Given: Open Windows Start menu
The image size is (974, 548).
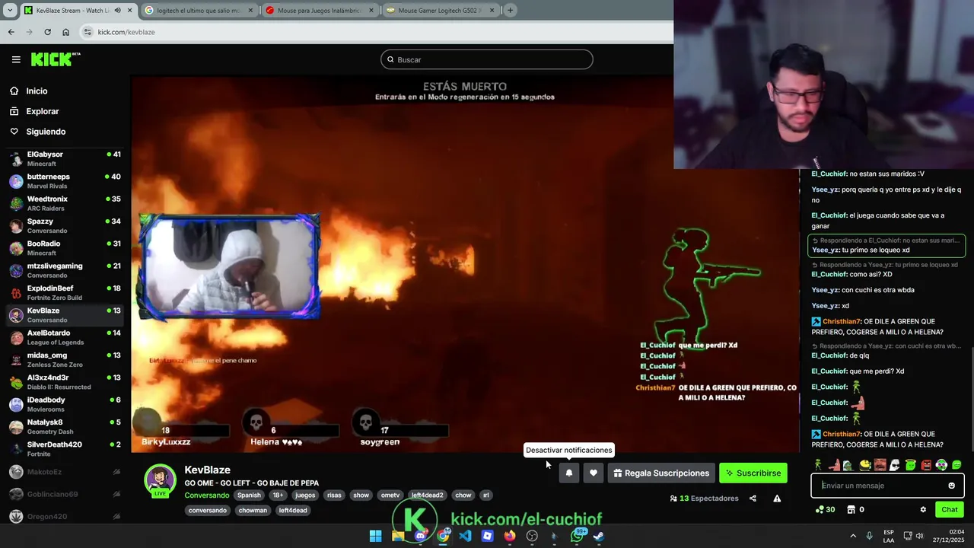Looking at the screenshot, I should [x=375, y=536].
